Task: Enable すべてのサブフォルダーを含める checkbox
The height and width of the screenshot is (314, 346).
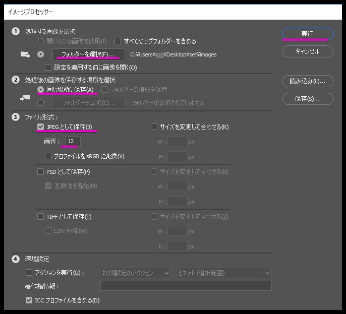Action: 118,41
